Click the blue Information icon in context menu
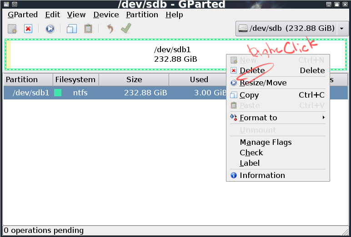 coord(234,175)
